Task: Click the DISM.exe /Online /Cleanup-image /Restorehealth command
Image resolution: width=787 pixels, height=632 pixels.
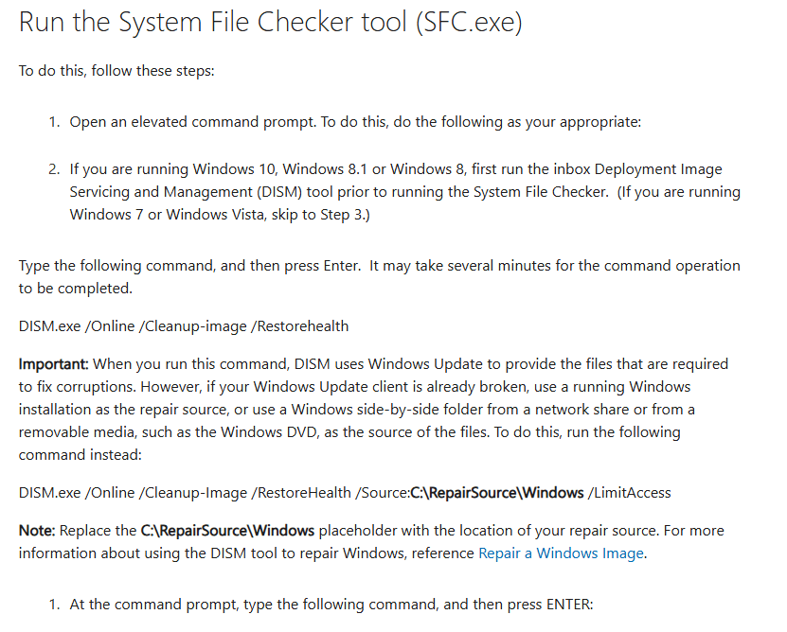Action: pos(184,326)
